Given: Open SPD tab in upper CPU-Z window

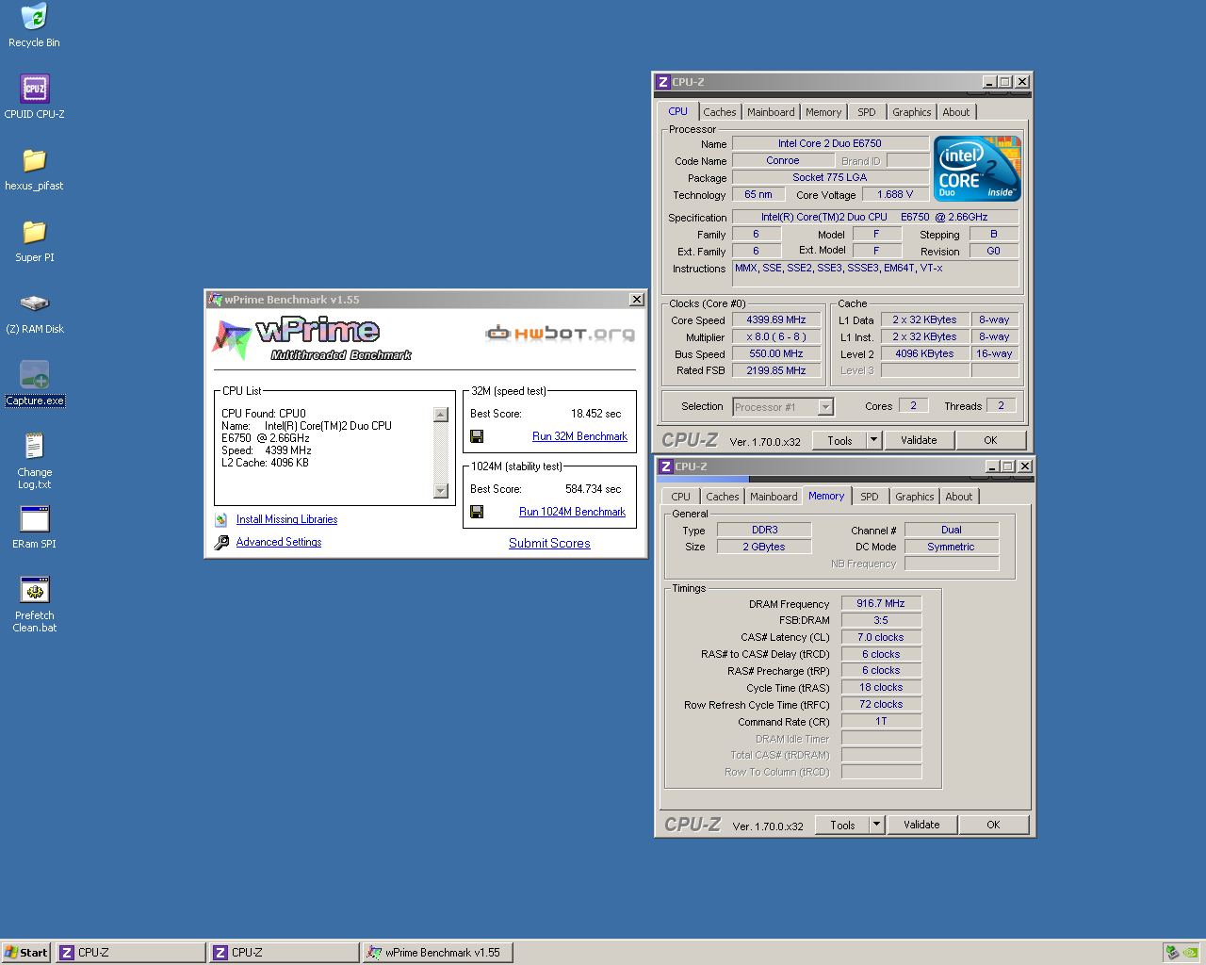Looking at the screenshot, I should coord(867,112).
